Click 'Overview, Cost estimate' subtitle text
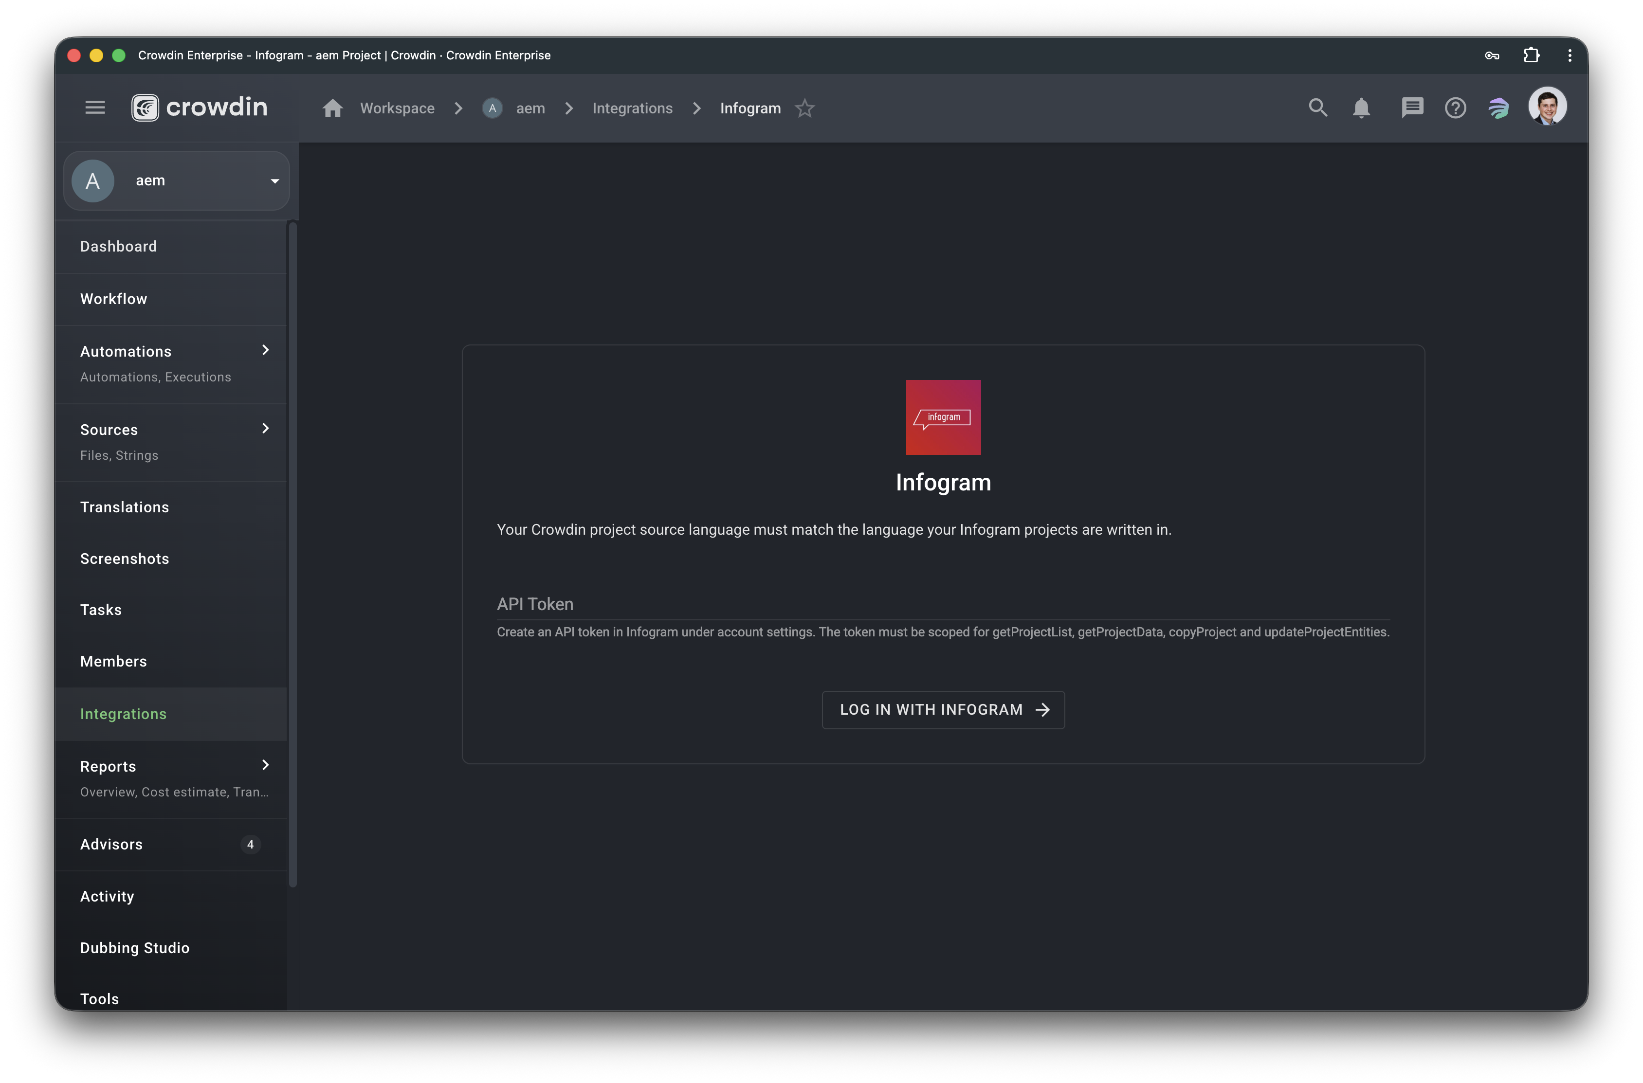 [174, 792]
